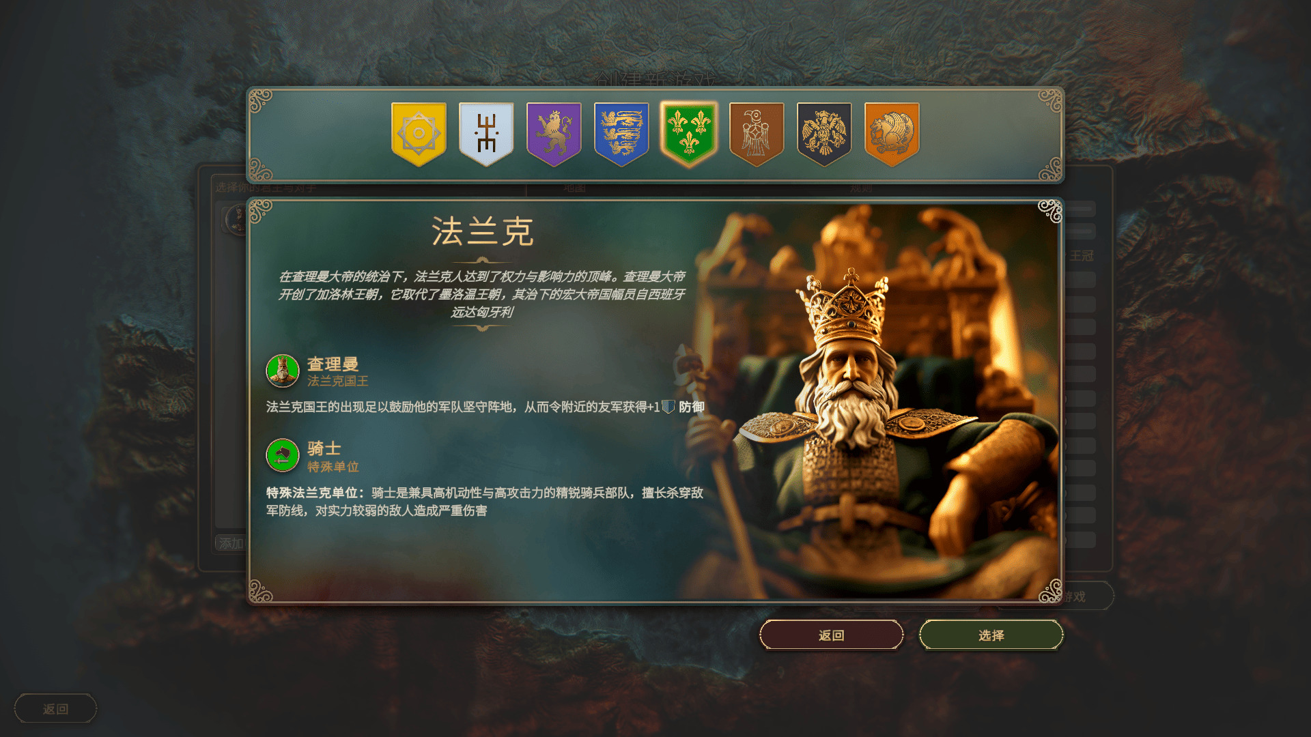
Task: Pick the purple lion faction shield
Action: pos(554,134)
